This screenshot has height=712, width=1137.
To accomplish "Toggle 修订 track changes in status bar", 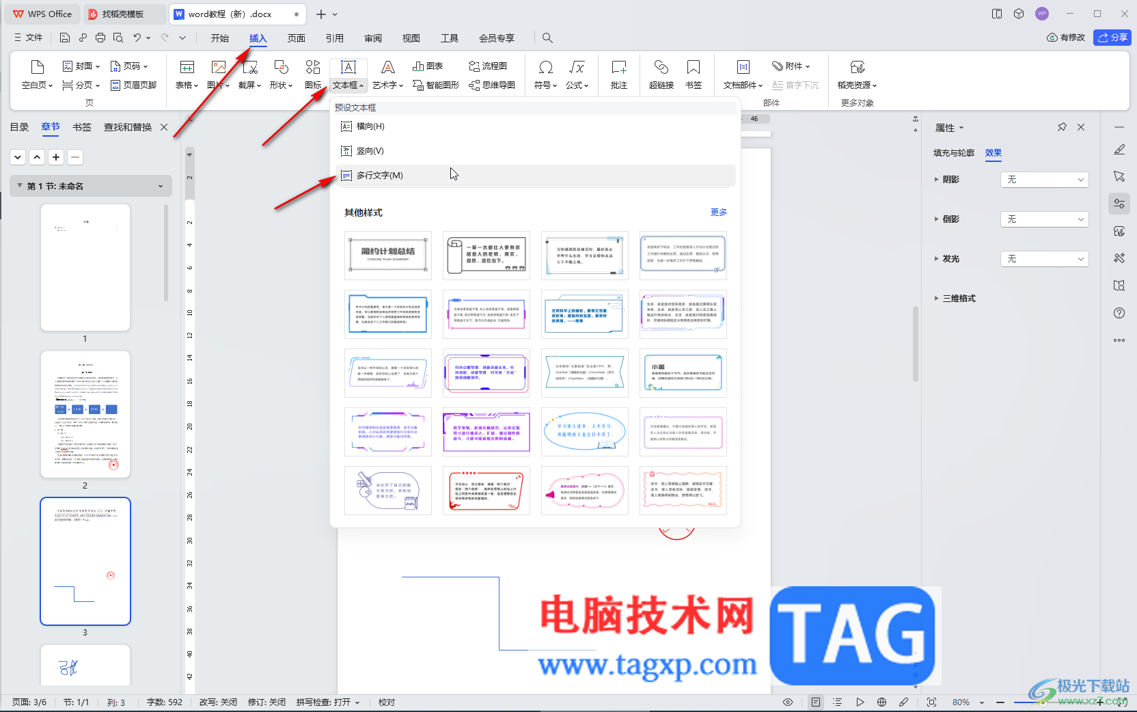I will tap(266, 702).
